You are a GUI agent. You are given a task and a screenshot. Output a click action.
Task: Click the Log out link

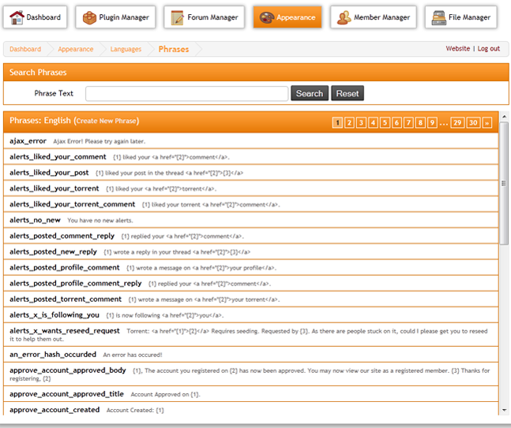coord(489,48)
